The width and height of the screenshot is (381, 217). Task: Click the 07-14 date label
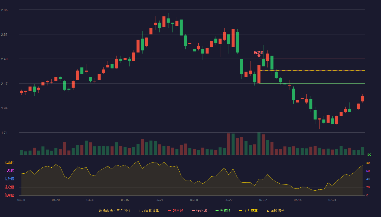[x=298, y=200]
